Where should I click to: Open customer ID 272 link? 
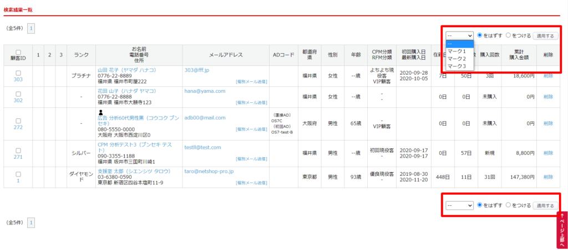pos(18,127)
